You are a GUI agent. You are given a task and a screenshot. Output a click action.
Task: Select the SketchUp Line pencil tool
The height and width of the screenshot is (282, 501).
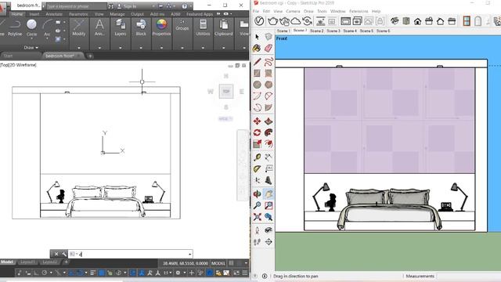point(257,61)
